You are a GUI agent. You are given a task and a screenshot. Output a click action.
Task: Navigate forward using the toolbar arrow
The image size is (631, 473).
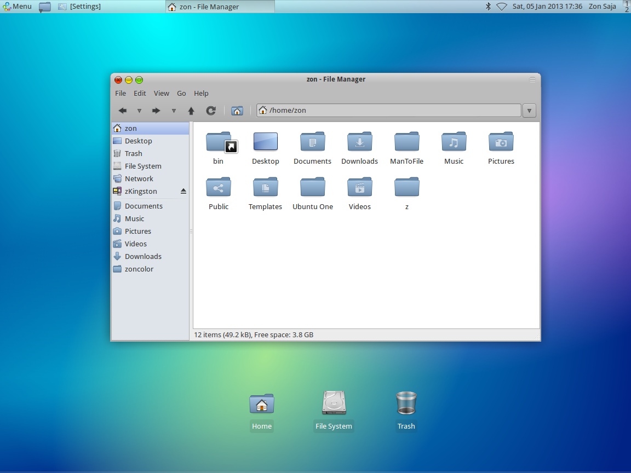(x=156, y=110)
